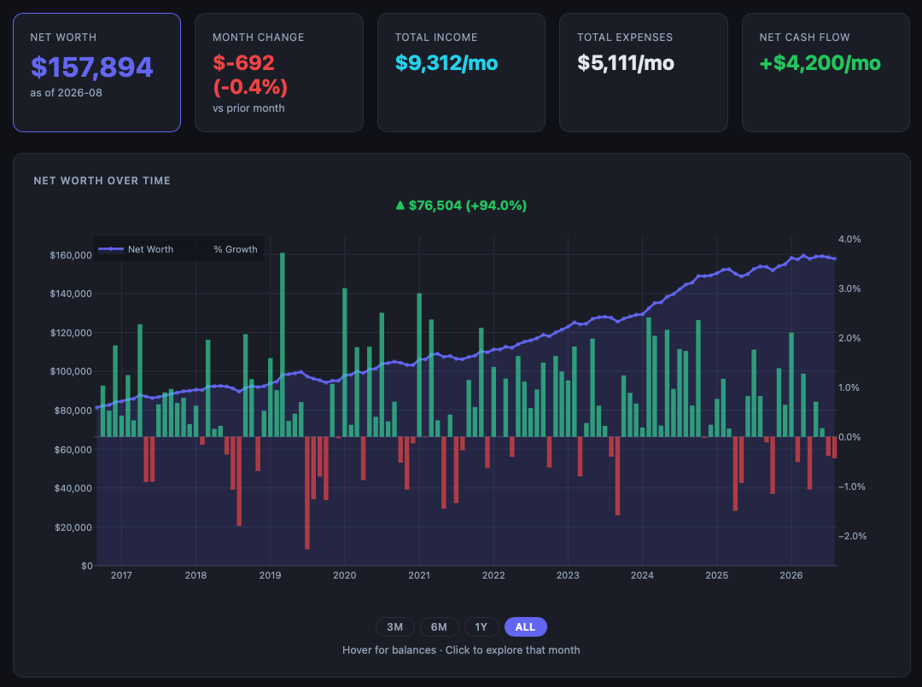Viewport: 922px width, 687px height.
Task: Click 'as of 2026-08' date text
Action: [x=67, y=93]
